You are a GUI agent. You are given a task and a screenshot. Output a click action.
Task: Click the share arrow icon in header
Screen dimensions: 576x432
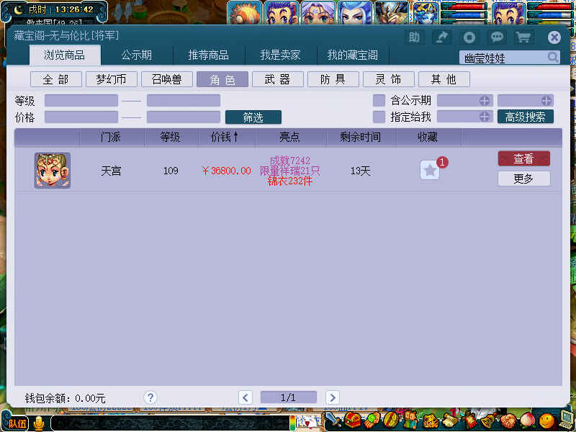(x=442, y=37)
